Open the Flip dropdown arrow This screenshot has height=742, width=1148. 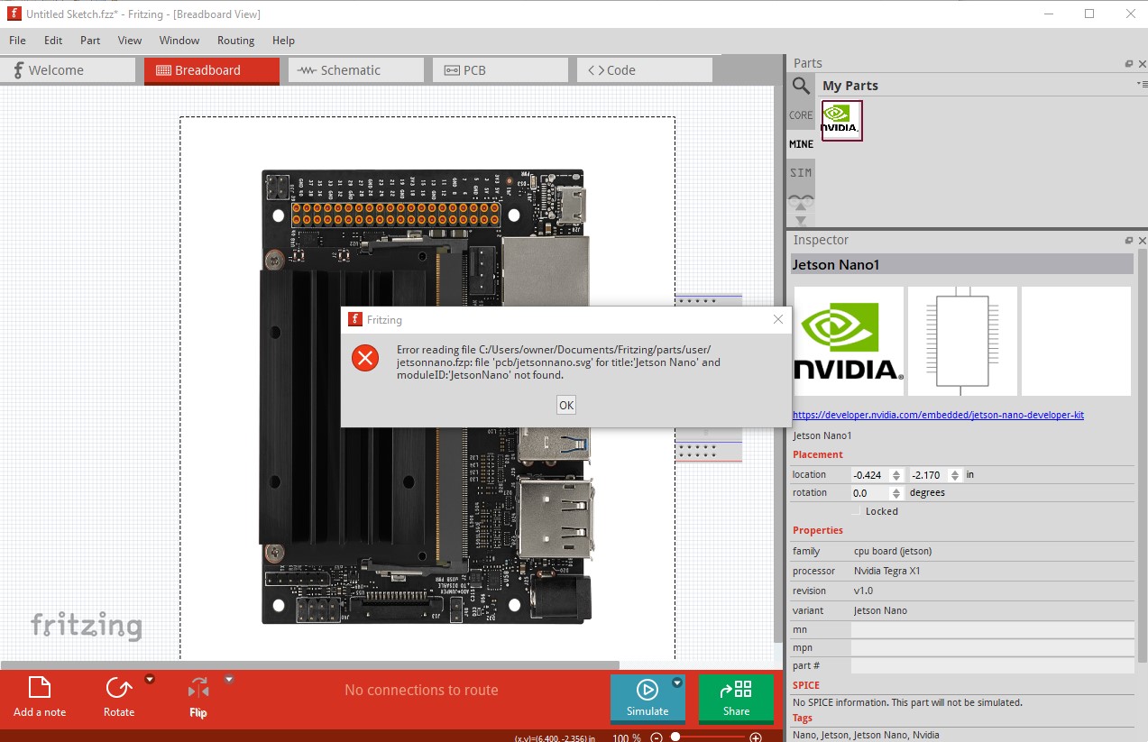pos(229,680)
